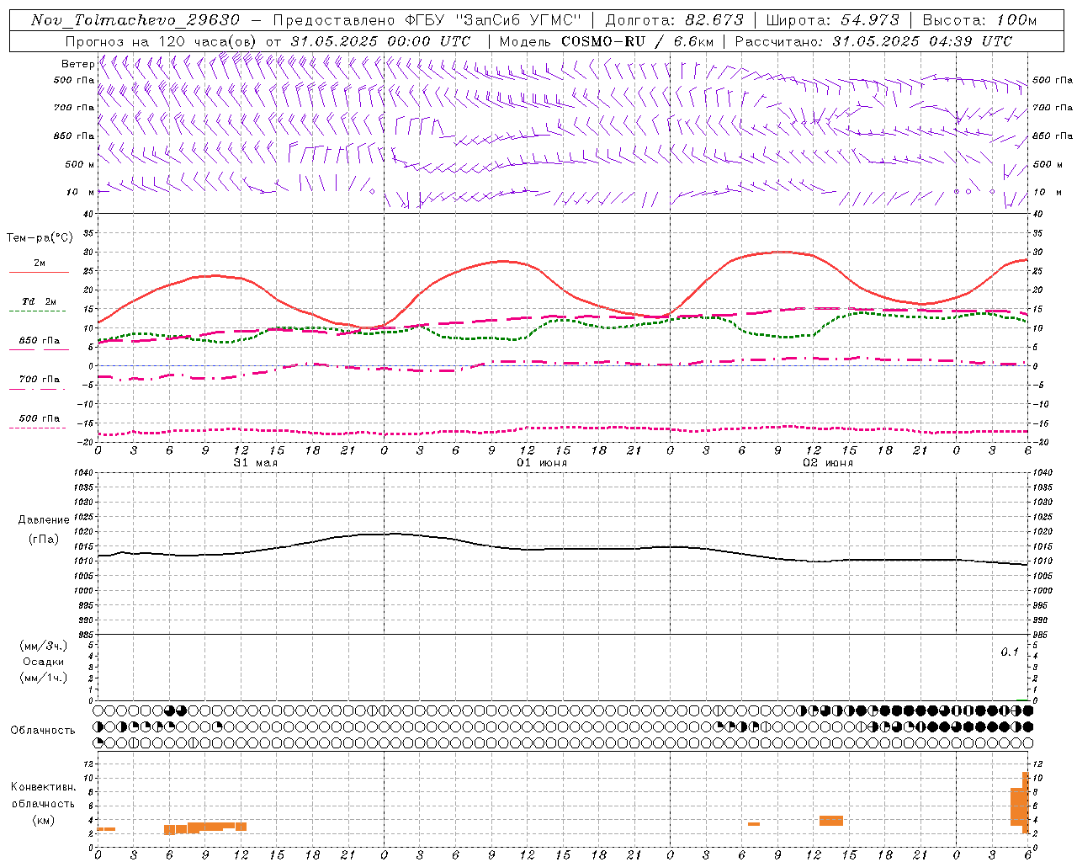The image size is (1077, 862).
Task: Click the Осадки panel label
Action: [44, 662]
